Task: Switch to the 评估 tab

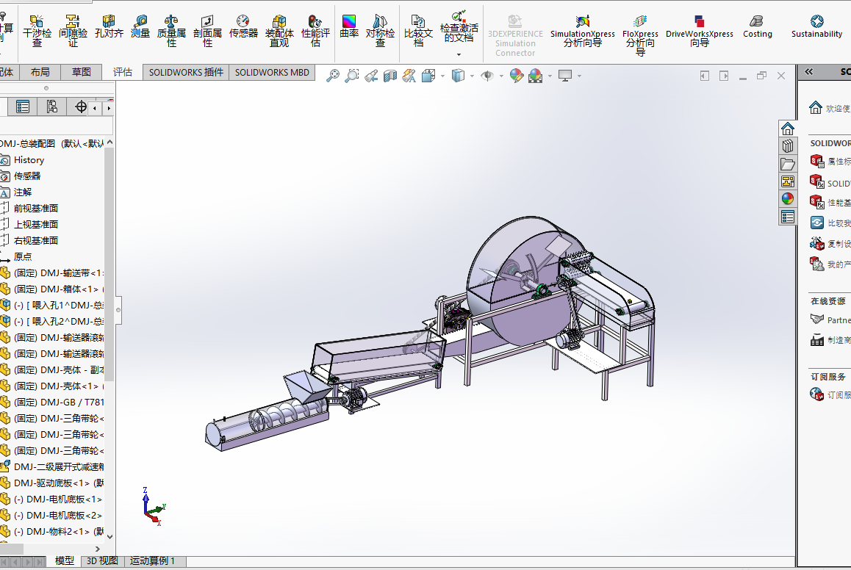Action: tap(123, 72)
